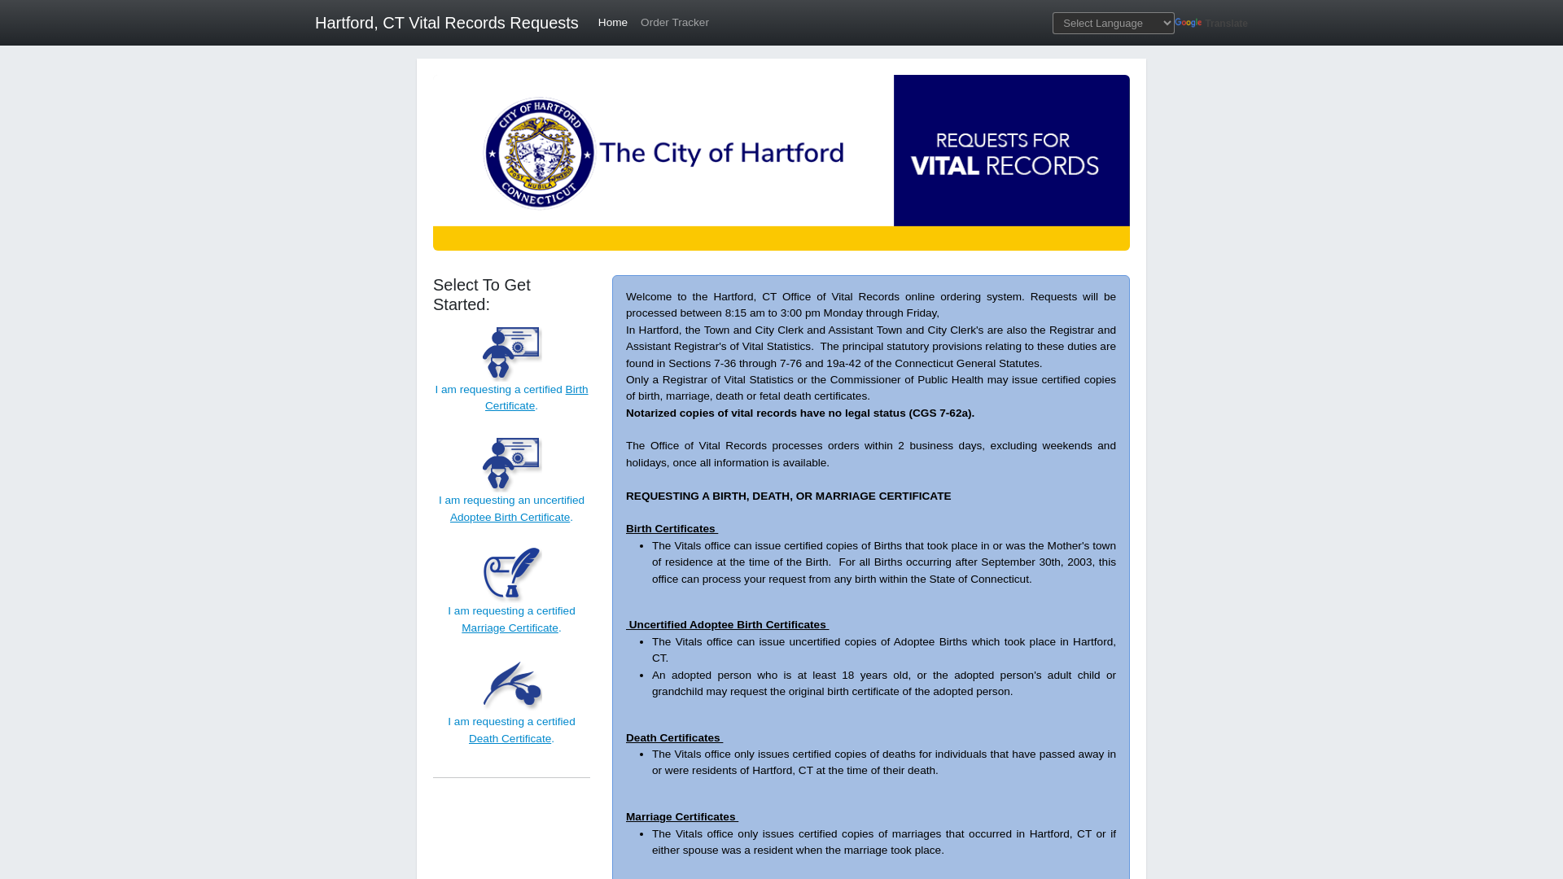Click the Marriage Certificate link
Screen dimensions: 1563x879
point(510,627)
